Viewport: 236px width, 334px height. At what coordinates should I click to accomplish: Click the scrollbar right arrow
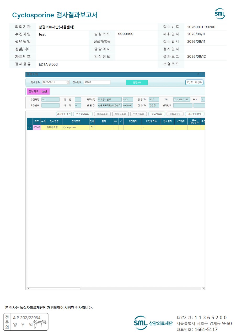[203, 289]
